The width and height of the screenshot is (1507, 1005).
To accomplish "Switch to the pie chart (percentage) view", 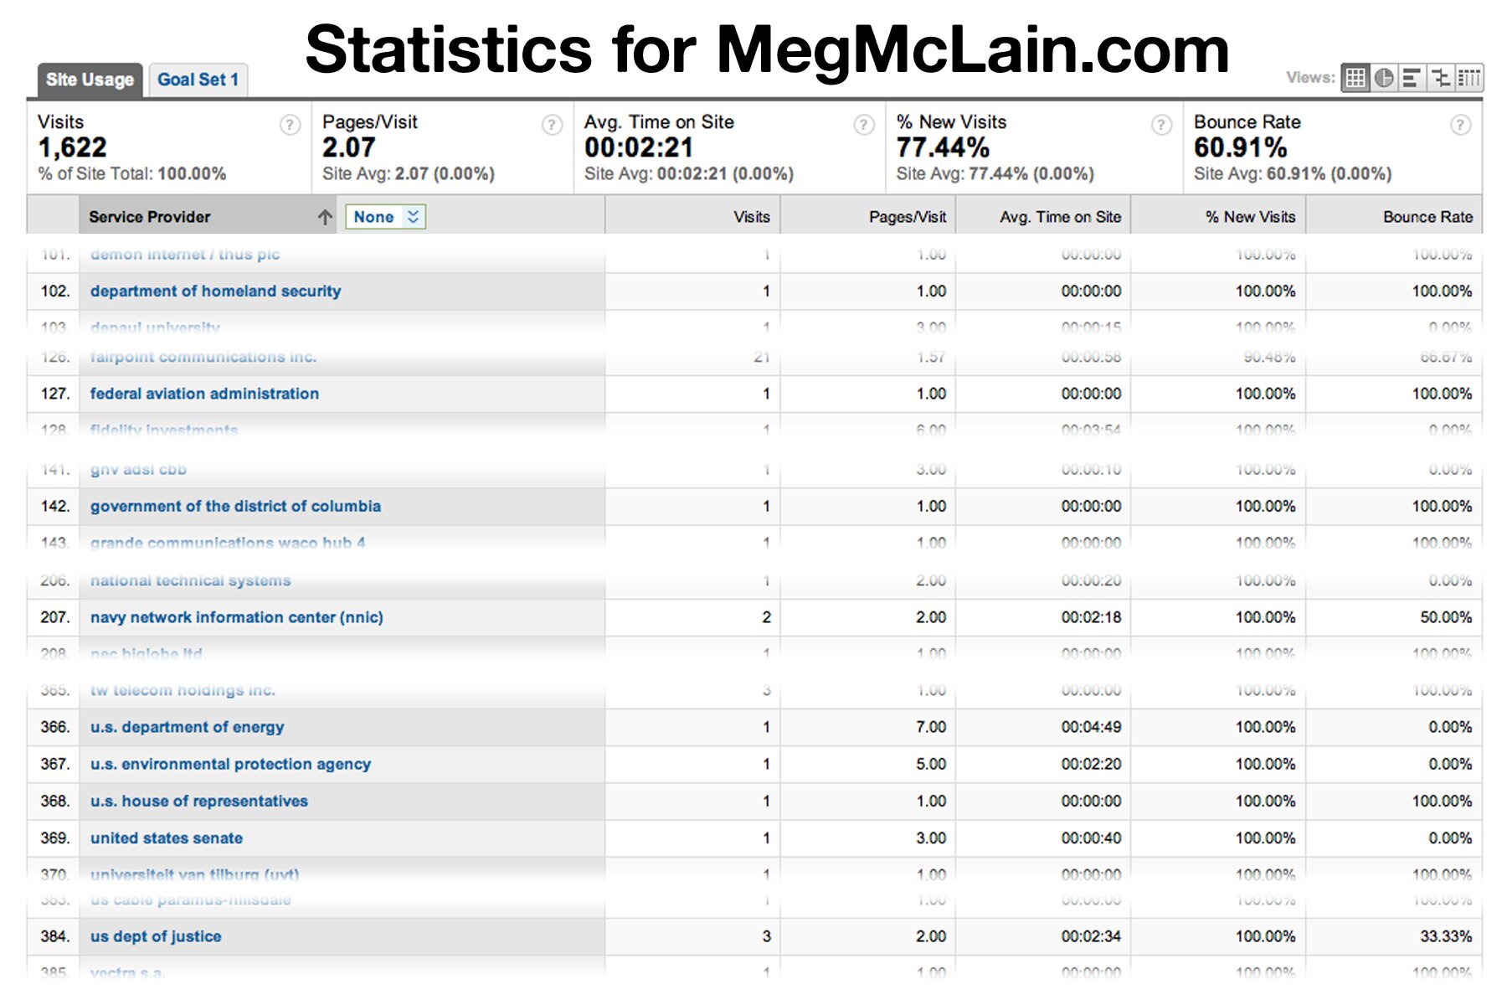I will [x=1384, y=78].
